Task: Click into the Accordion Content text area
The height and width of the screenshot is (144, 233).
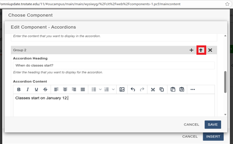Action: pos(114,105)
